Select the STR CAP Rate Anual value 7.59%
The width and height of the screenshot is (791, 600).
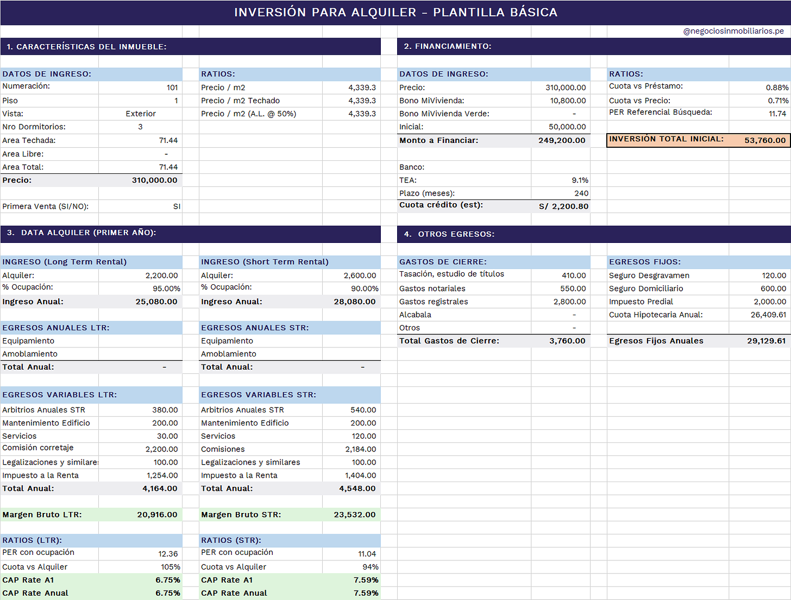[x=351, y=593]
